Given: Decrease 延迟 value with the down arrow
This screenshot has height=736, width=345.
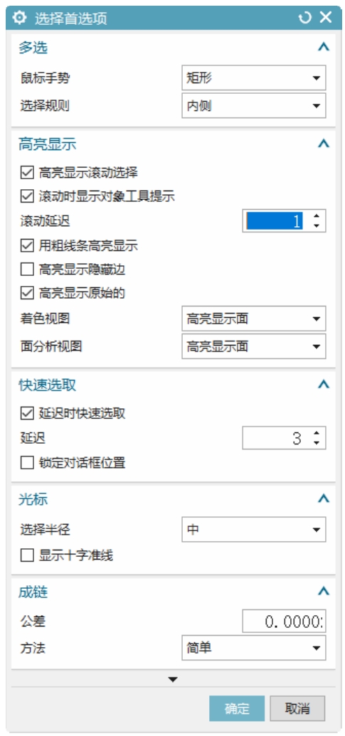Looking at the screenshot, I should tap(317, 443).
